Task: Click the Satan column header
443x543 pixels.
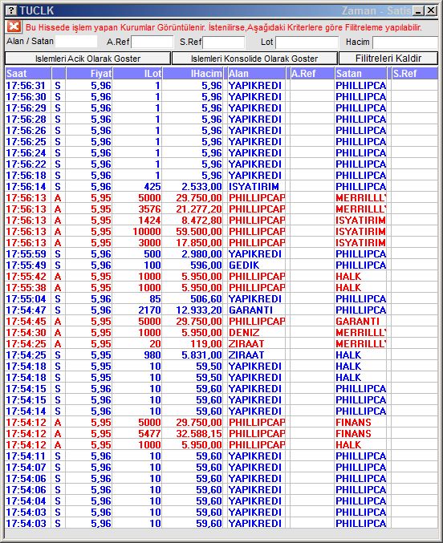Action: click(x=360, y=74)
